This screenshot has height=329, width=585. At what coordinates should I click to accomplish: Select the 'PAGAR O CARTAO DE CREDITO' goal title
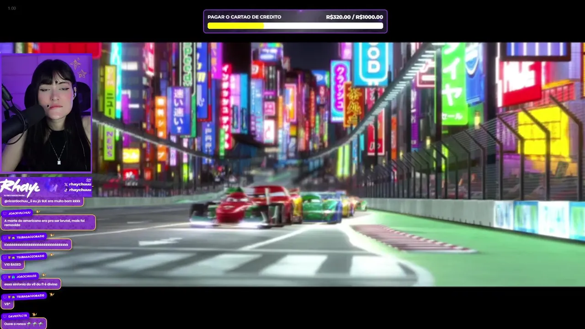point(245,17)
